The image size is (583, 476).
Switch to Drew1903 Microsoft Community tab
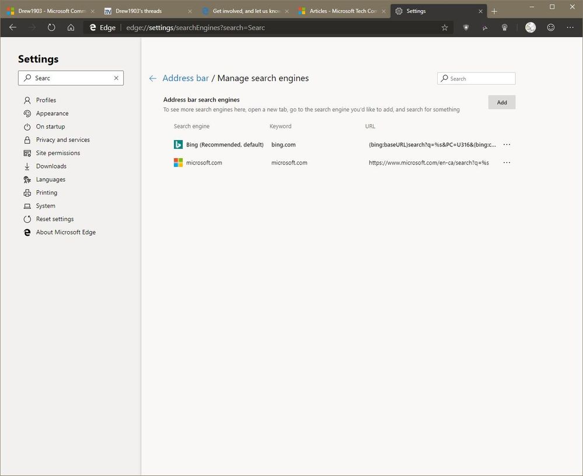click(51, 11)
